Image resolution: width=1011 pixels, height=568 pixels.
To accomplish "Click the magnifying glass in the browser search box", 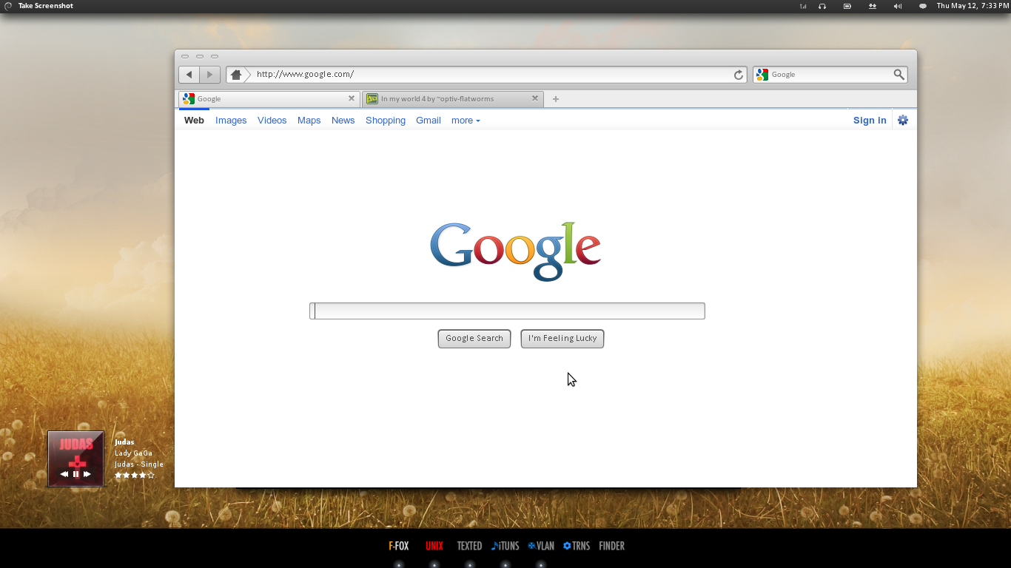I will click(x=899, y=75).
